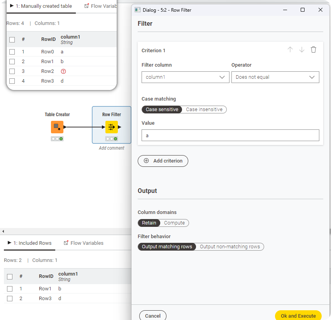Click the plus icon in Add criterion
This screenshot has width=331, height=320.
(x=146, y=161)
